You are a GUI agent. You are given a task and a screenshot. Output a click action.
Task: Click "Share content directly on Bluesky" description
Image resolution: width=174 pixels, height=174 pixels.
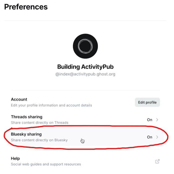pyautogui.click(x=39, y=140)
